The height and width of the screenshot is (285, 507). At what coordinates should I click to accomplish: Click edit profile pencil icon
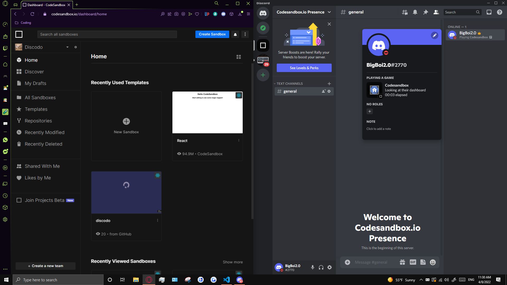[x=434, y=35]
